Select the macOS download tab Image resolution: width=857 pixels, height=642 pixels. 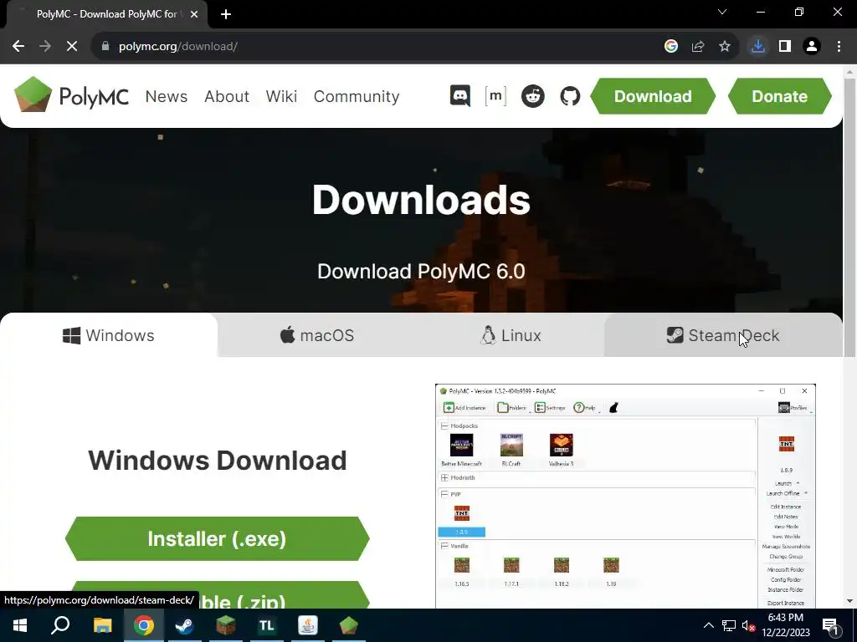coord(317,335)
